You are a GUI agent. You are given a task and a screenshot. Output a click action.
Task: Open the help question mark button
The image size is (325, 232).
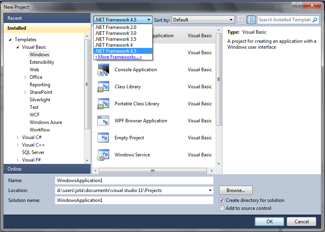point(297,5)
